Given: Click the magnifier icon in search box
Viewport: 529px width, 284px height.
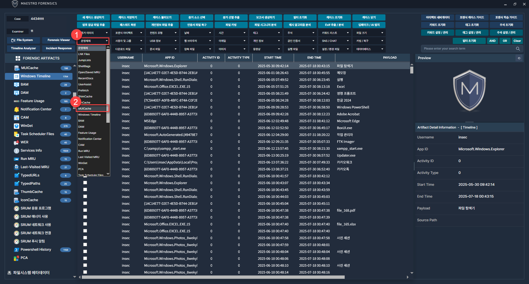Looking at the screenshot, I should [518, 49].
